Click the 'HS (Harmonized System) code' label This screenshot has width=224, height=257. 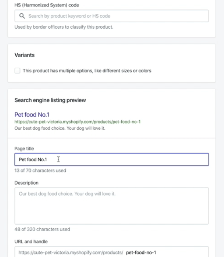tap(47, 5)
